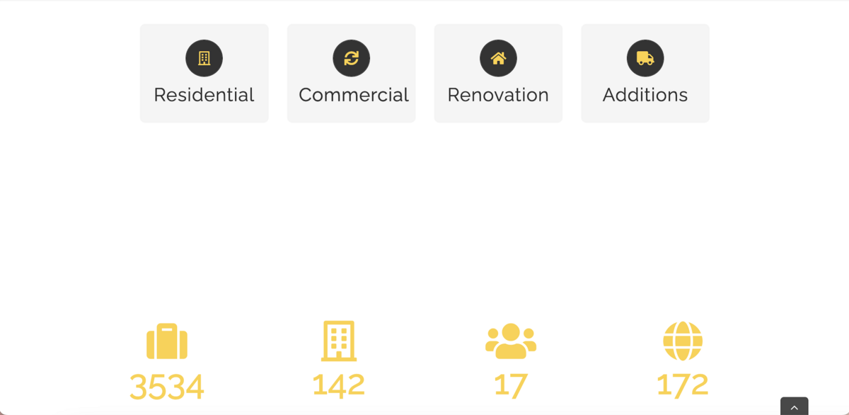The image size is (849, 415).
Task: Click the 3534 counter number
Action: pos(167,387)
